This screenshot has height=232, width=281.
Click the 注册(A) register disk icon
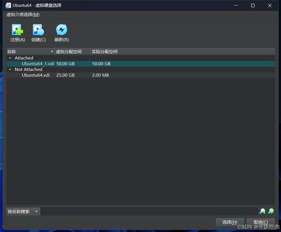(18, 31)
